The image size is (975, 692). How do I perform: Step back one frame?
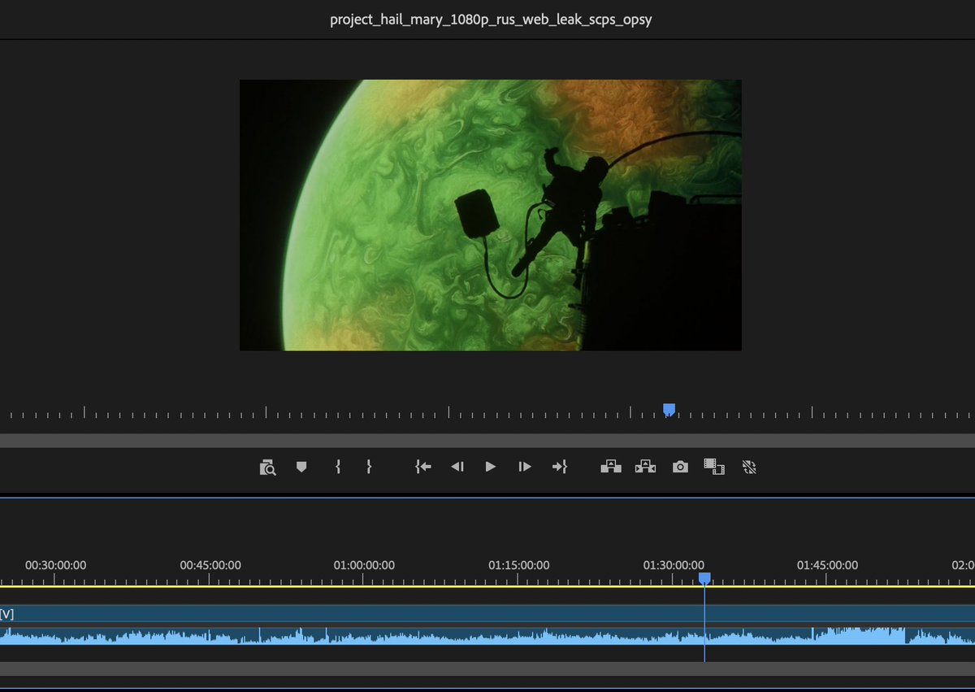pyautogui.click(x=457, y=467)
